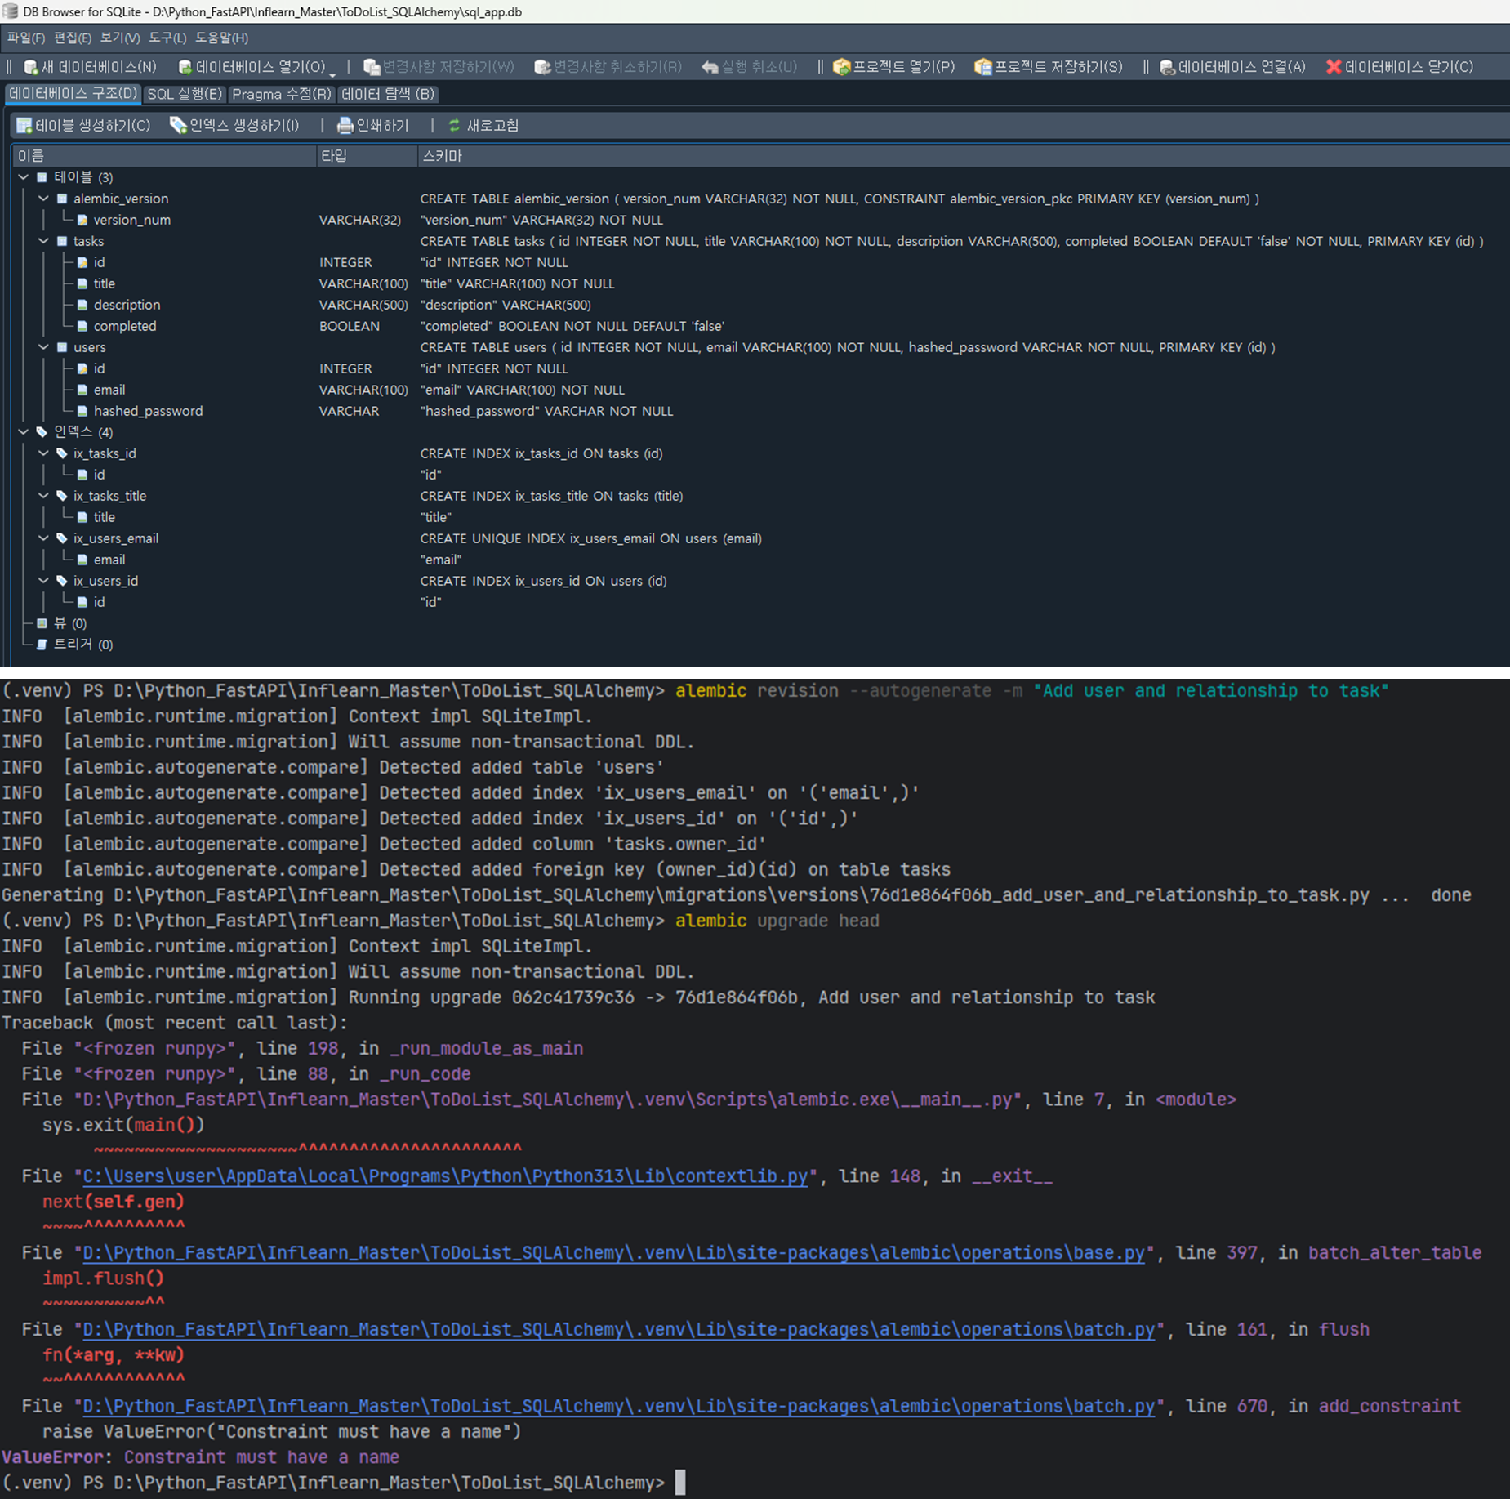Click the Close Database (데이터베이스 닫기) red X icon
Viewport: 1510px width, 1499px height.
1333,67
